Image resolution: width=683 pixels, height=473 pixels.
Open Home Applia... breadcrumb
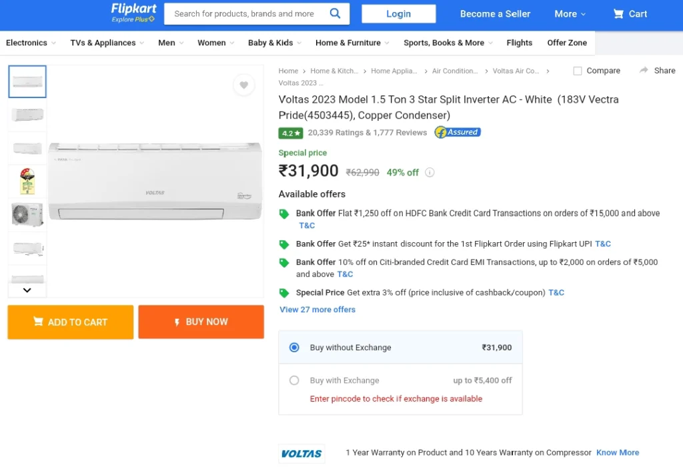(394, 71)
